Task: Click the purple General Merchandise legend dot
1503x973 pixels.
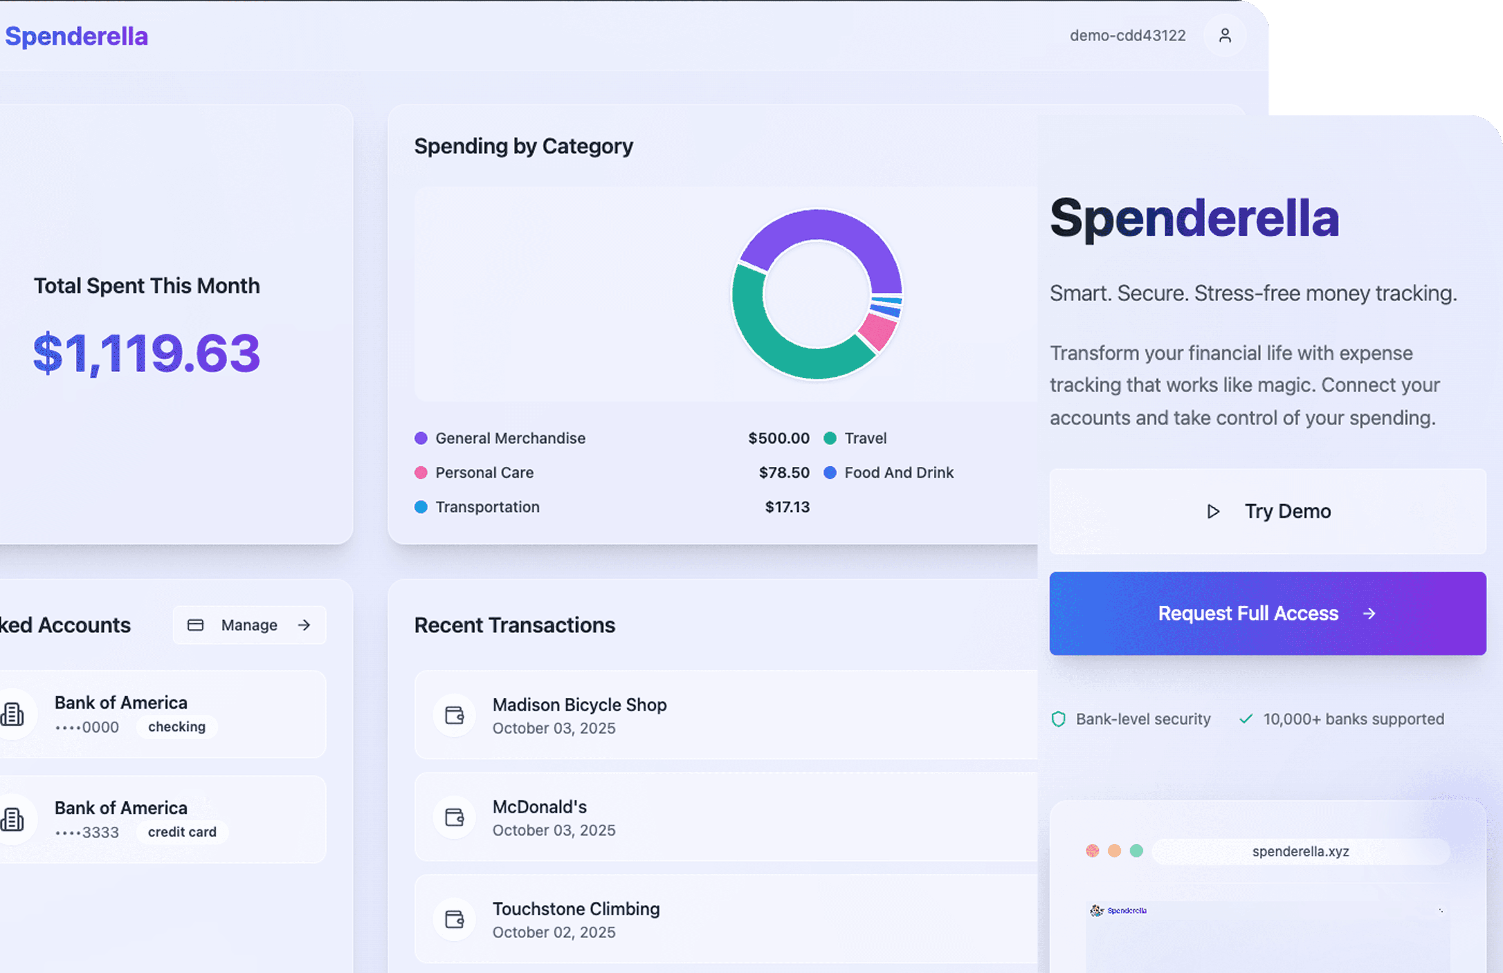Action: pos(421,439)
